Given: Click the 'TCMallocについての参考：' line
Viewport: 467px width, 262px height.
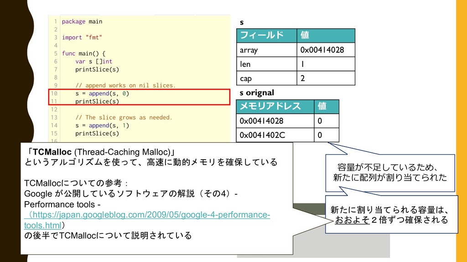Looking at the screenshot, I should (x=76, y=183).
